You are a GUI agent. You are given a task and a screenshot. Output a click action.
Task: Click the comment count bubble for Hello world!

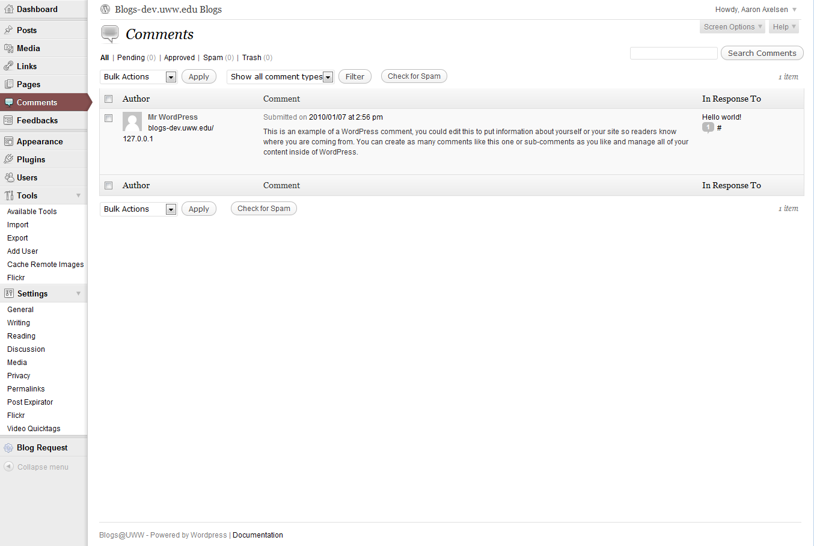click(x=708, y=127)
